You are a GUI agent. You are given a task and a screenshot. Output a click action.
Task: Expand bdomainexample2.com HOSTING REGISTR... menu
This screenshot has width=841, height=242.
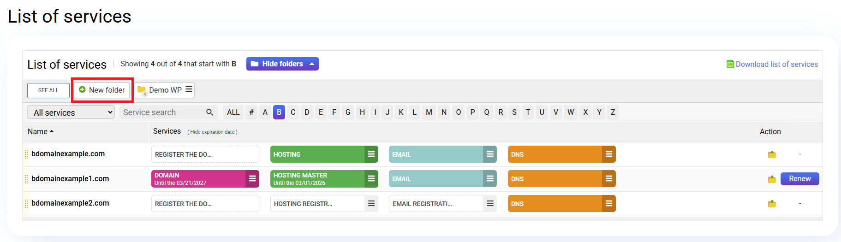[371, 204]
